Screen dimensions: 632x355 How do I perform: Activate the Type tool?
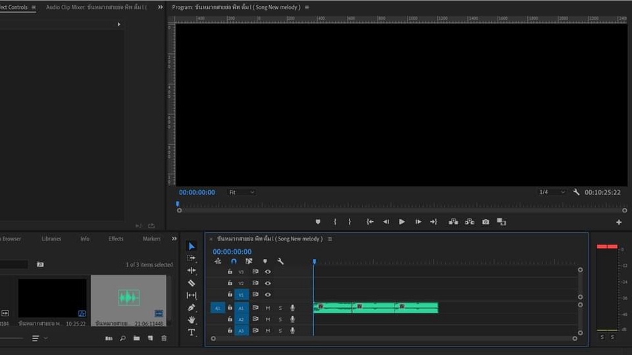click(192, 332)
